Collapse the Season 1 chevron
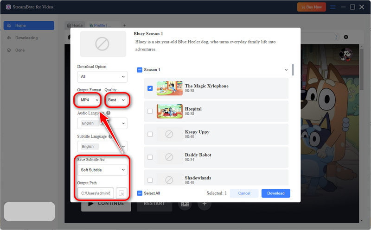The image size is (371, 230). tap(286, 70)
